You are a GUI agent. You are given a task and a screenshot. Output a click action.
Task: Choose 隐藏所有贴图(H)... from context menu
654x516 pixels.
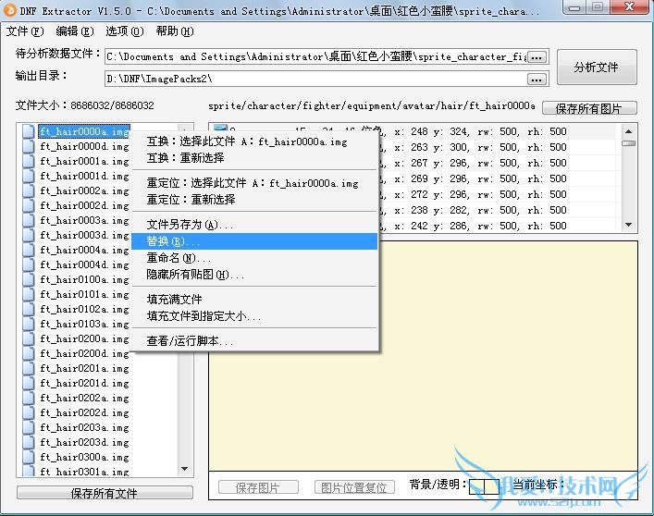[x=254, y=275]
